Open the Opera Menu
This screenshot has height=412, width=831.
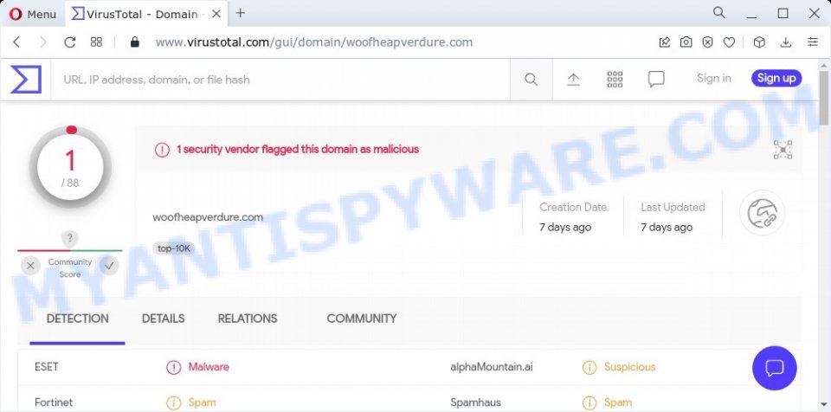point(32,15)
